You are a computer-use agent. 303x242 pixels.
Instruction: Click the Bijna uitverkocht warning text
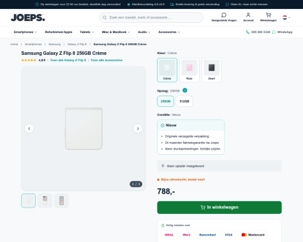(x=183, y=180)
